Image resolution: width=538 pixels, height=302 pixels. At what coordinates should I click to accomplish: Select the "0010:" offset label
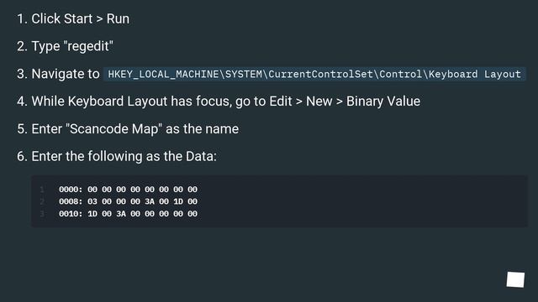(71, 214)
